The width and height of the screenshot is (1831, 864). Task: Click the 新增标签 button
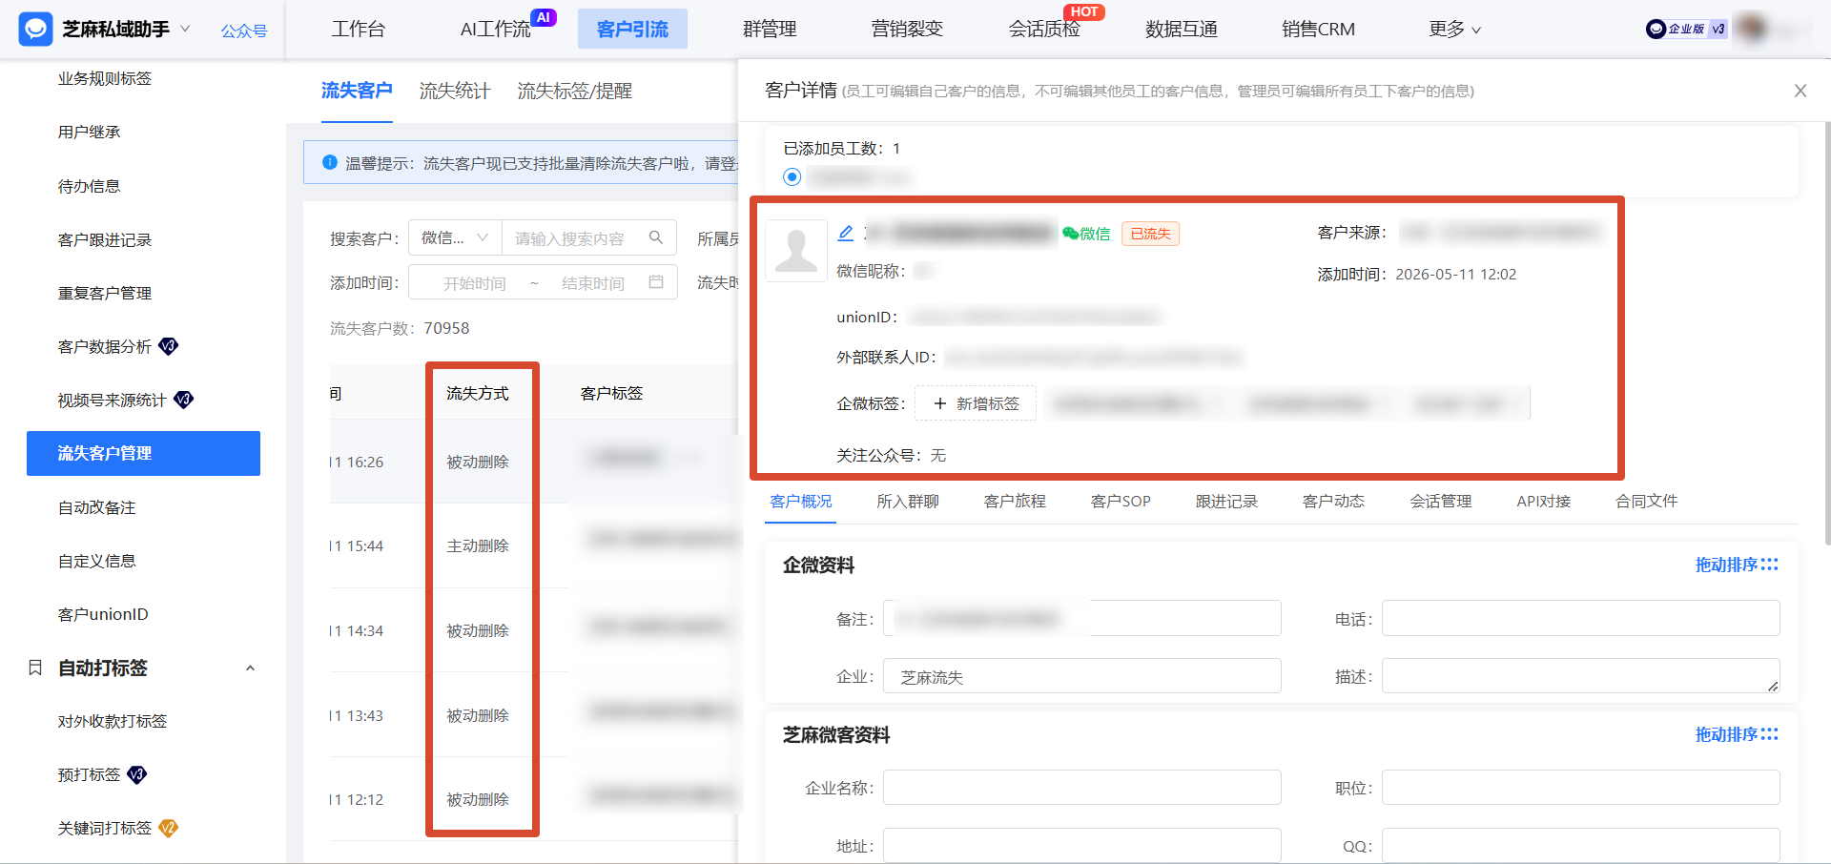coord(976,403)
